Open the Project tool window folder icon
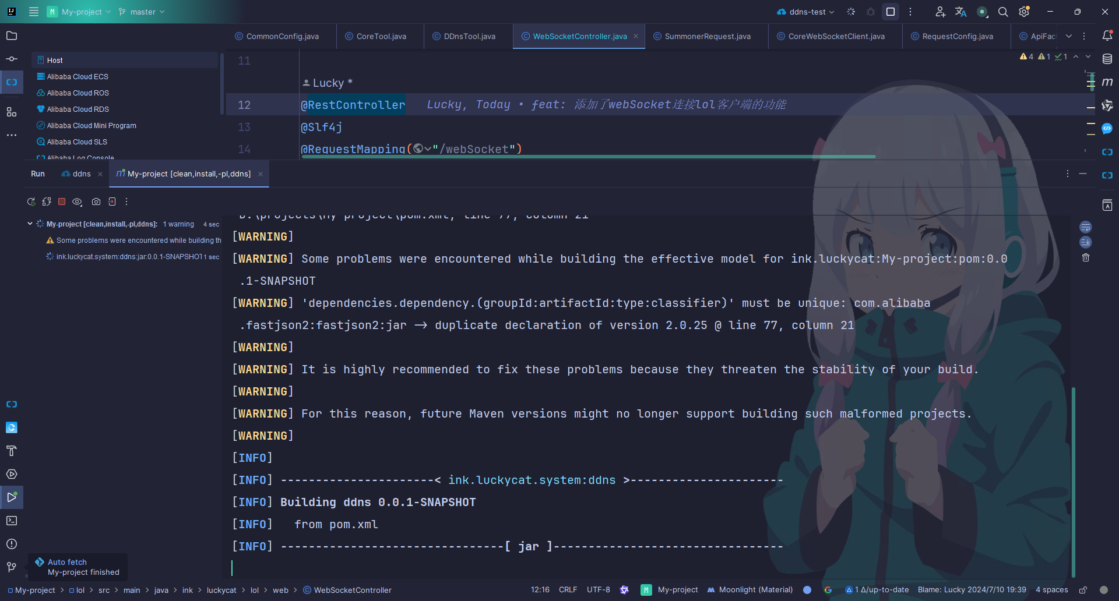This screenshot has height=601, width=1119. point(12,36)
